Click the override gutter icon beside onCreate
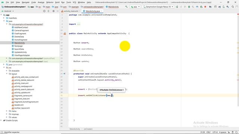239x134 pixels. [x=65, y=74]
